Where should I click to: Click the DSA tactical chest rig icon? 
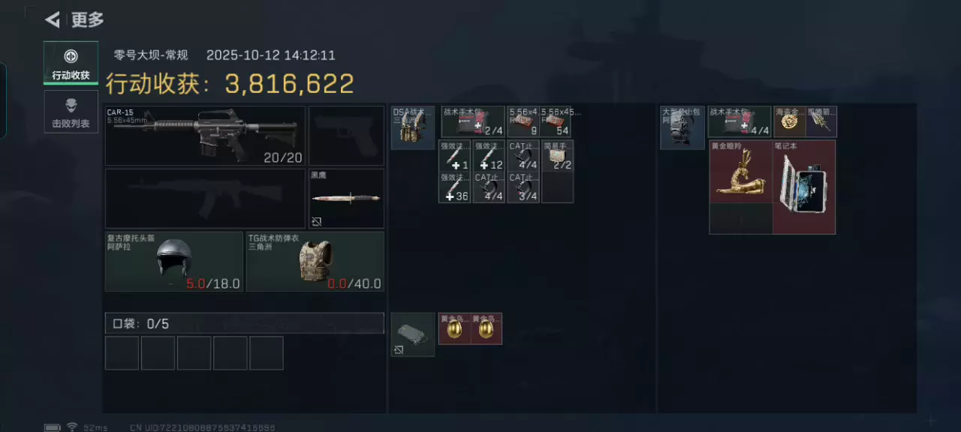[x=413, y=127]
